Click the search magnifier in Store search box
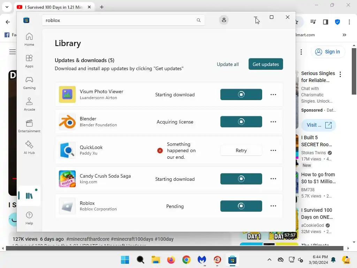 click(198, 20)
